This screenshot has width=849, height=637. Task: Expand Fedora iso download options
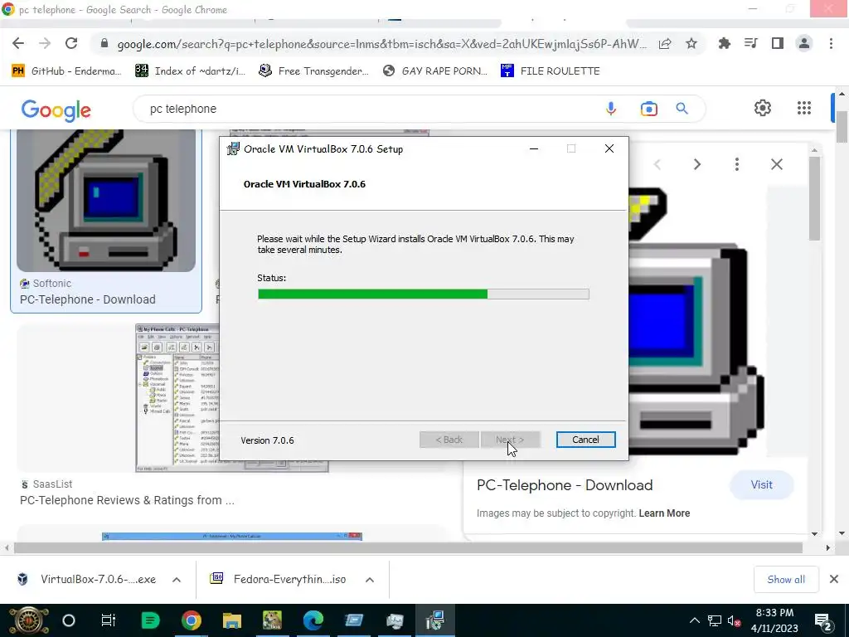point(370,580)
